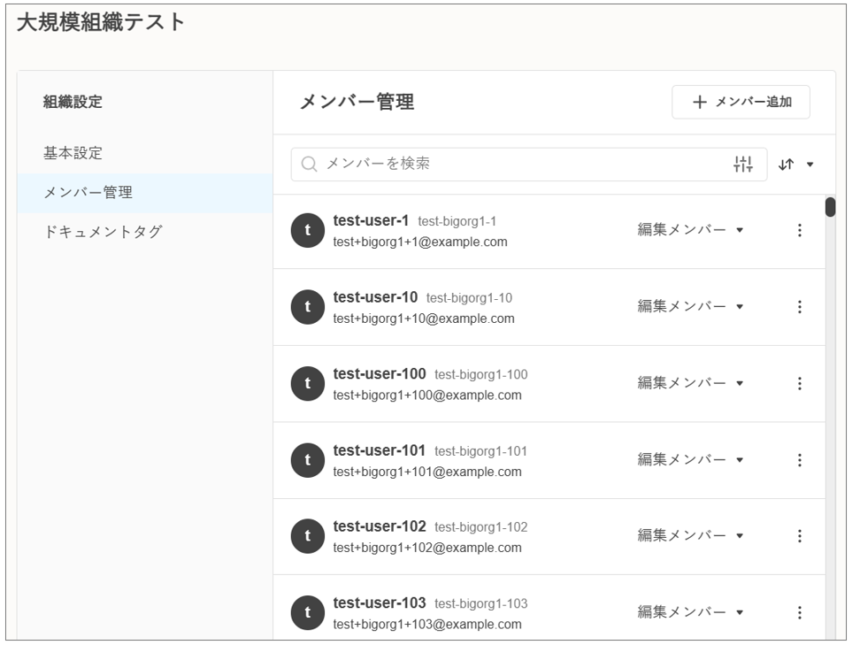Open three-dot menu for test-user-103

tap(799, 612)
